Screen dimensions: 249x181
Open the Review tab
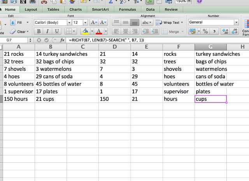pos(171,9)
